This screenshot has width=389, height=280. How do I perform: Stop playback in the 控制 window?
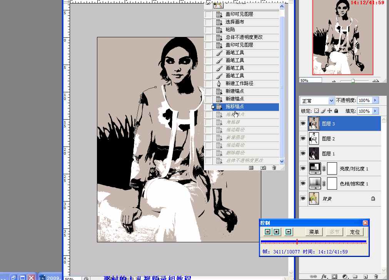pos(276,232)
